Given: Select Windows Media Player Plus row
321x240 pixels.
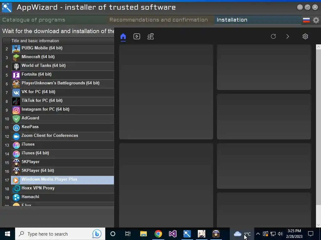Looking at the screenshot, I should (x=62, y=180).
